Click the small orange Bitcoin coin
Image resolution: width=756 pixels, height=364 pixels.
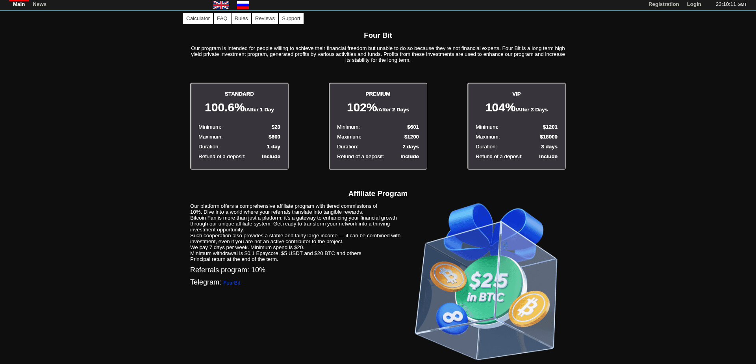(x=448, y=276)
